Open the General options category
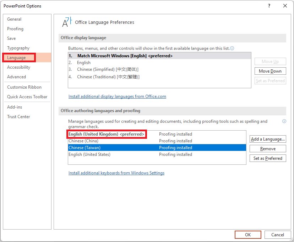Image resolution: width=294 pixels, height=242 pixels. click(x=27, y=19)
